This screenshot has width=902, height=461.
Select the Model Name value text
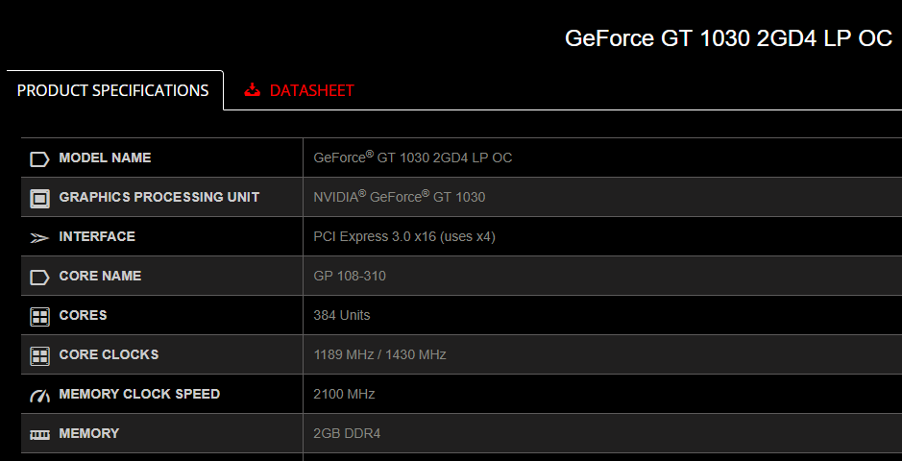point(413,158)
